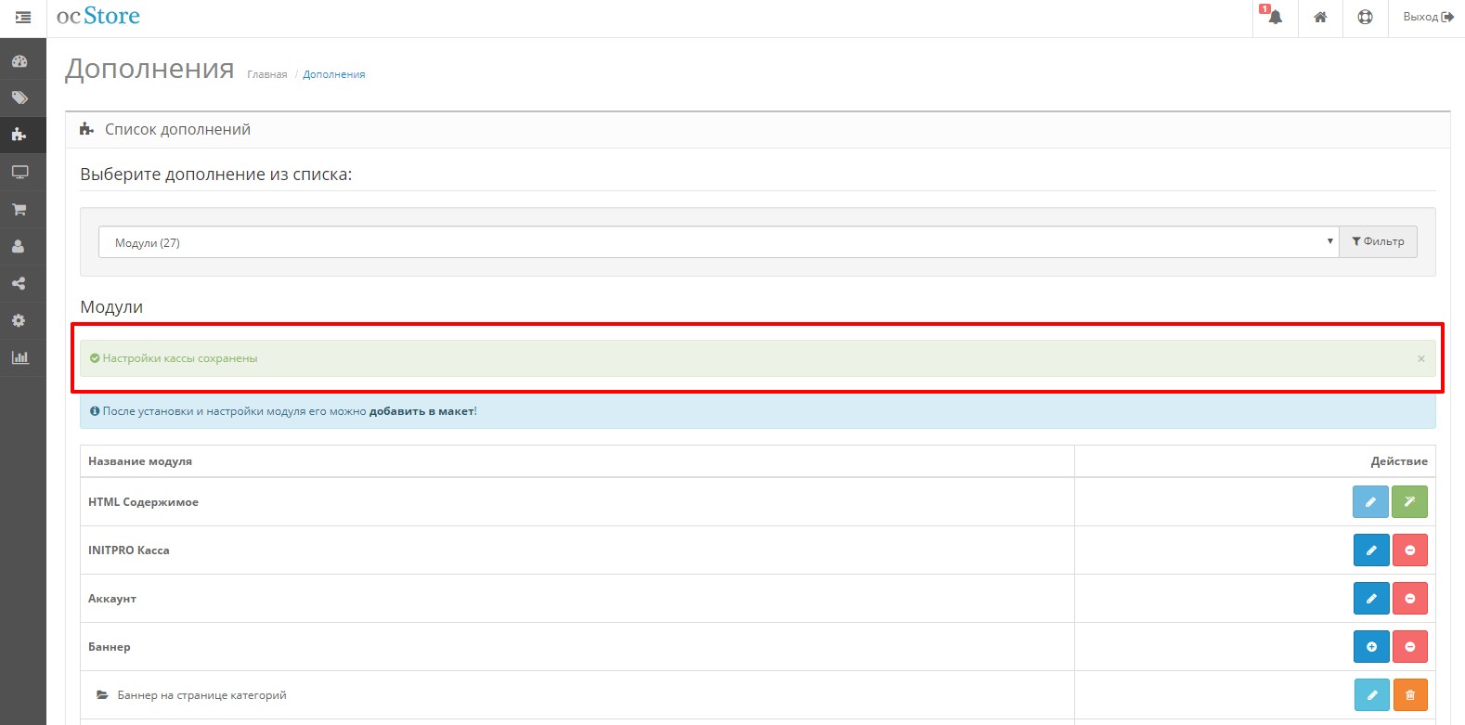Click the Действие column header
Viewport: 1465px width, 725px height.
(x=1399, y=461)
